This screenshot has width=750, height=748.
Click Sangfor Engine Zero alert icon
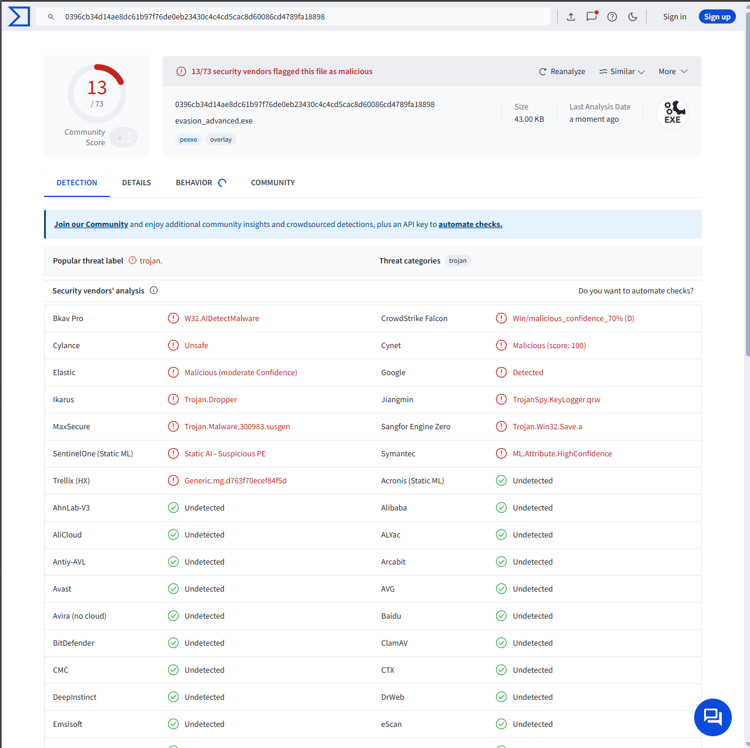tap(501, 426)
